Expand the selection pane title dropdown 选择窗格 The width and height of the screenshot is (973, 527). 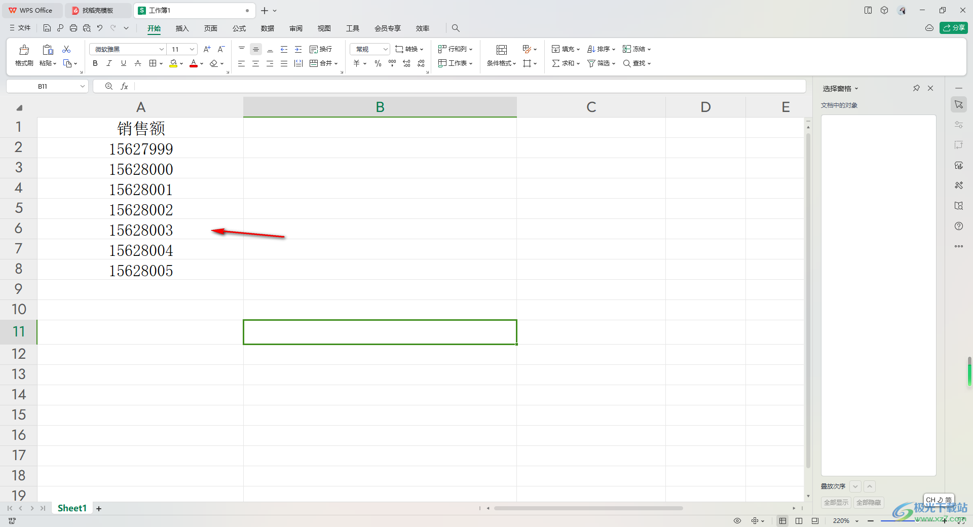pyautogui.click(x=856, y=89)
